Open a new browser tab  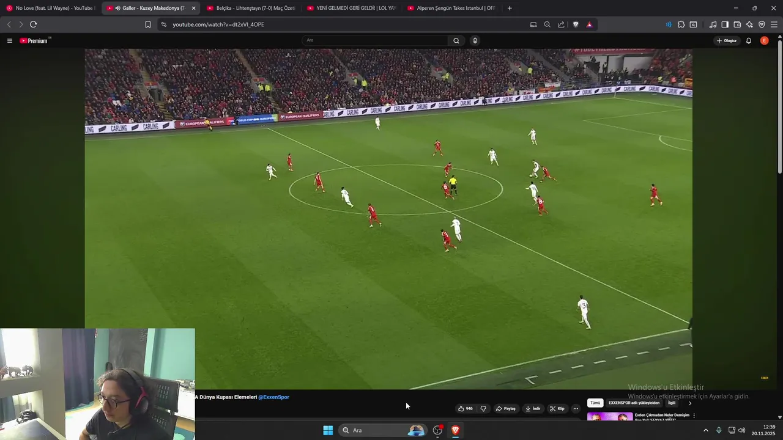510,8
